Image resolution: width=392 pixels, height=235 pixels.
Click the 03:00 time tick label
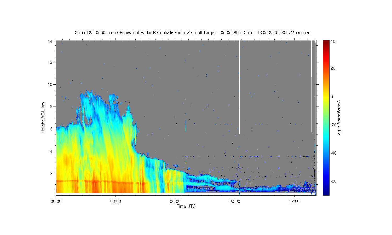(116, 201)
